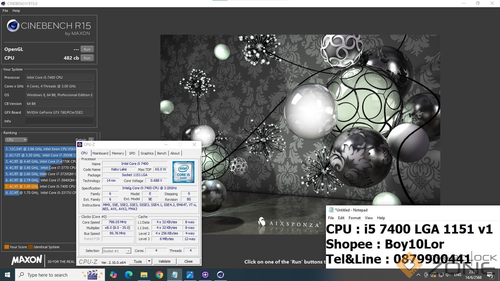Open the Socket #1 selection dropdown
This screenshot has height=281, width=500.
(128, 251)
